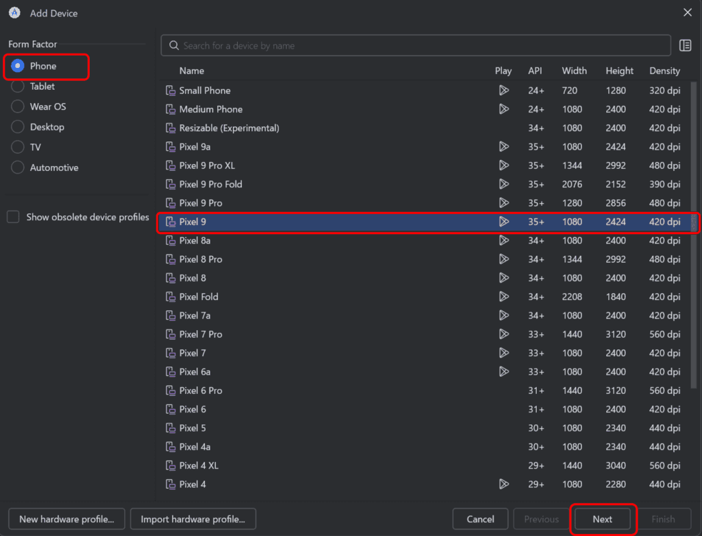
Task: Click Play Store icon in Pixel 8a row
Action: pos(504,241)
